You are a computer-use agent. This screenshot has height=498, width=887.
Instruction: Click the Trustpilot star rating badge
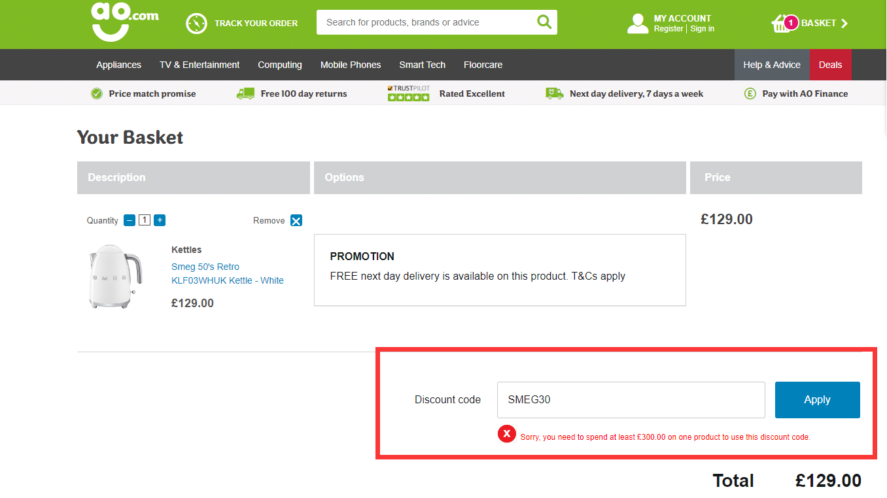pos(408,92)
